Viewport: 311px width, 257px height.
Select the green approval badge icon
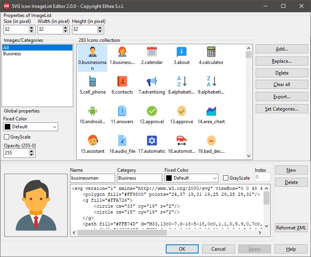click(152, 111)
